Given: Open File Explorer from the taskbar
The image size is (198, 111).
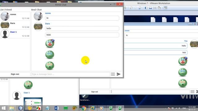Looking at the screenshot, I should point(12,108).
